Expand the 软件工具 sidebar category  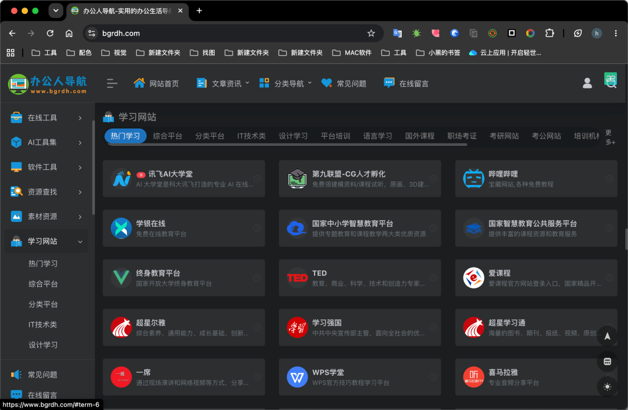click(x=46, y=167)
